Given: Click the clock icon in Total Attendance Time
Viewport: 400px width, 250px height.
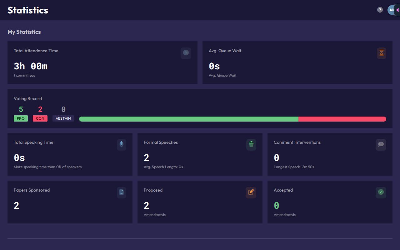Looking at the screenshot, I should pyautogui.click(x=186, y=53).
